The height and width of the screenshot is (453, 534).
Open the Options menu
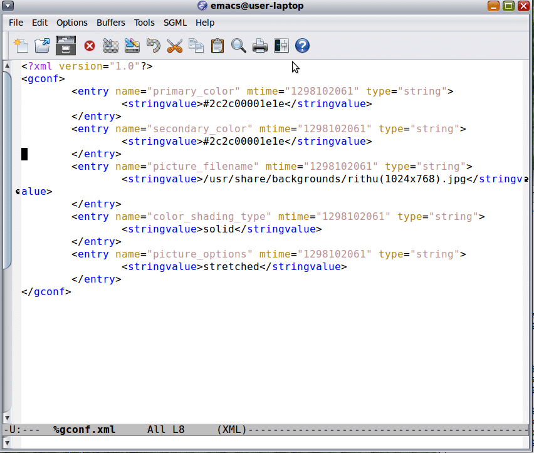click(x=72, y=23)
